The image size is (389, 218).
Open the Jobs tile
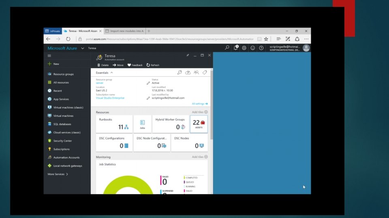[x=142, y=124]
